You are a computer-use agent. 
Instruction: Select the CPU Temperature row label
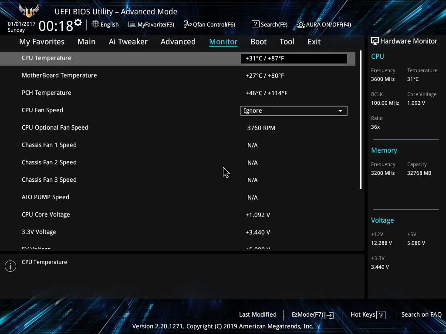[46, 58]
